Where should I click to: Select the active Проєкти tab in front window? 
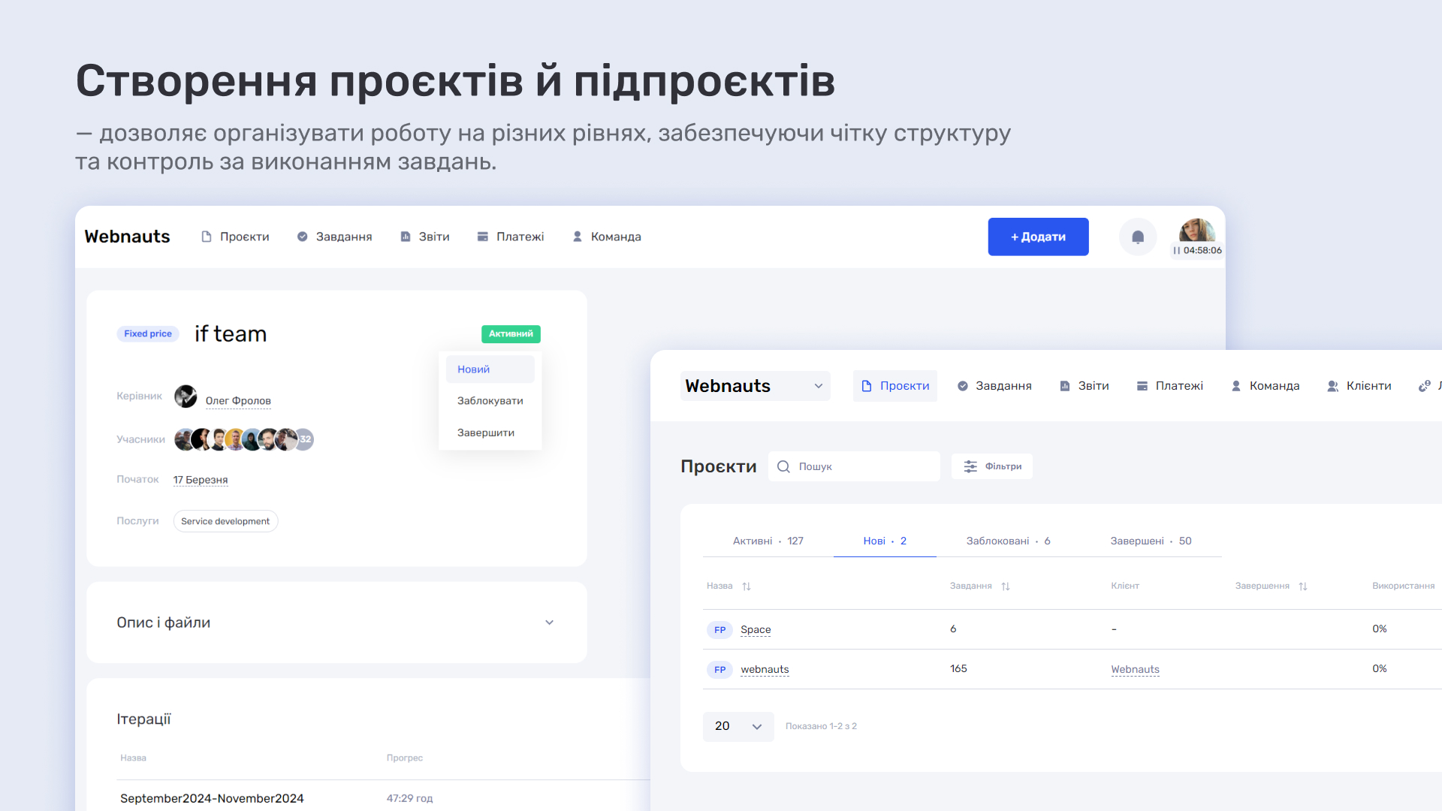coord(895,386)
